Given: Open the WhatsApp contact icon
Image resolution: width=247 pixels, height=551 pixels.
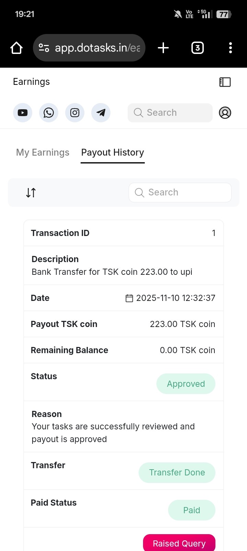Looking at the screenshot, I should point(49,113).
